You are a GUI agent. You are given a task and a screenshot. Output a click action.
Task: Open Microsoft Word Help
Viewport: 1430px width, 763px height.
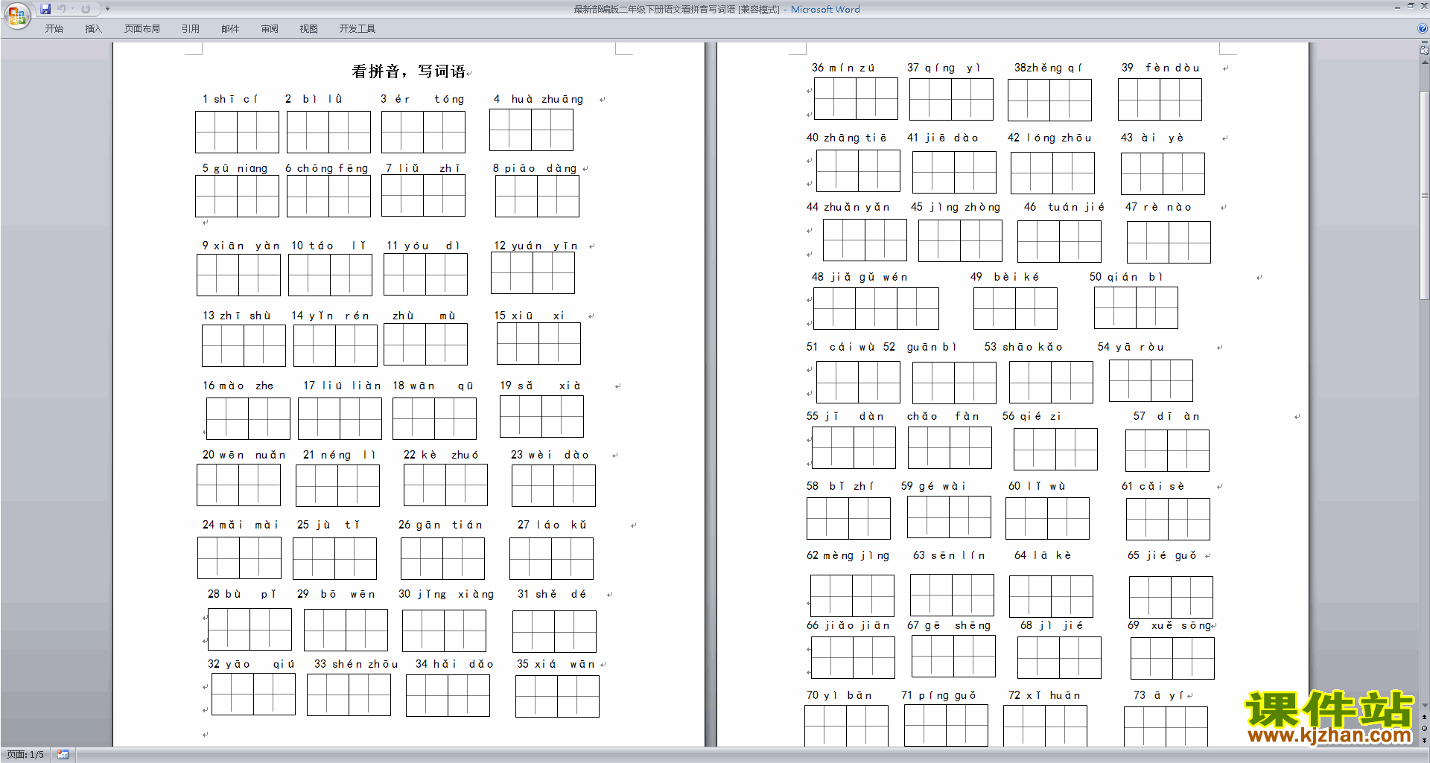[1423, 28]
